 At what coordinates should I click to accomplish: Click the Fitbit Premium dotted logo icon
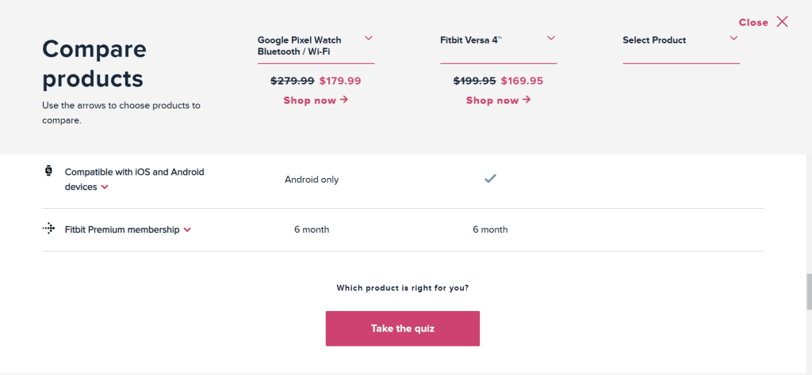coord(48,229)
